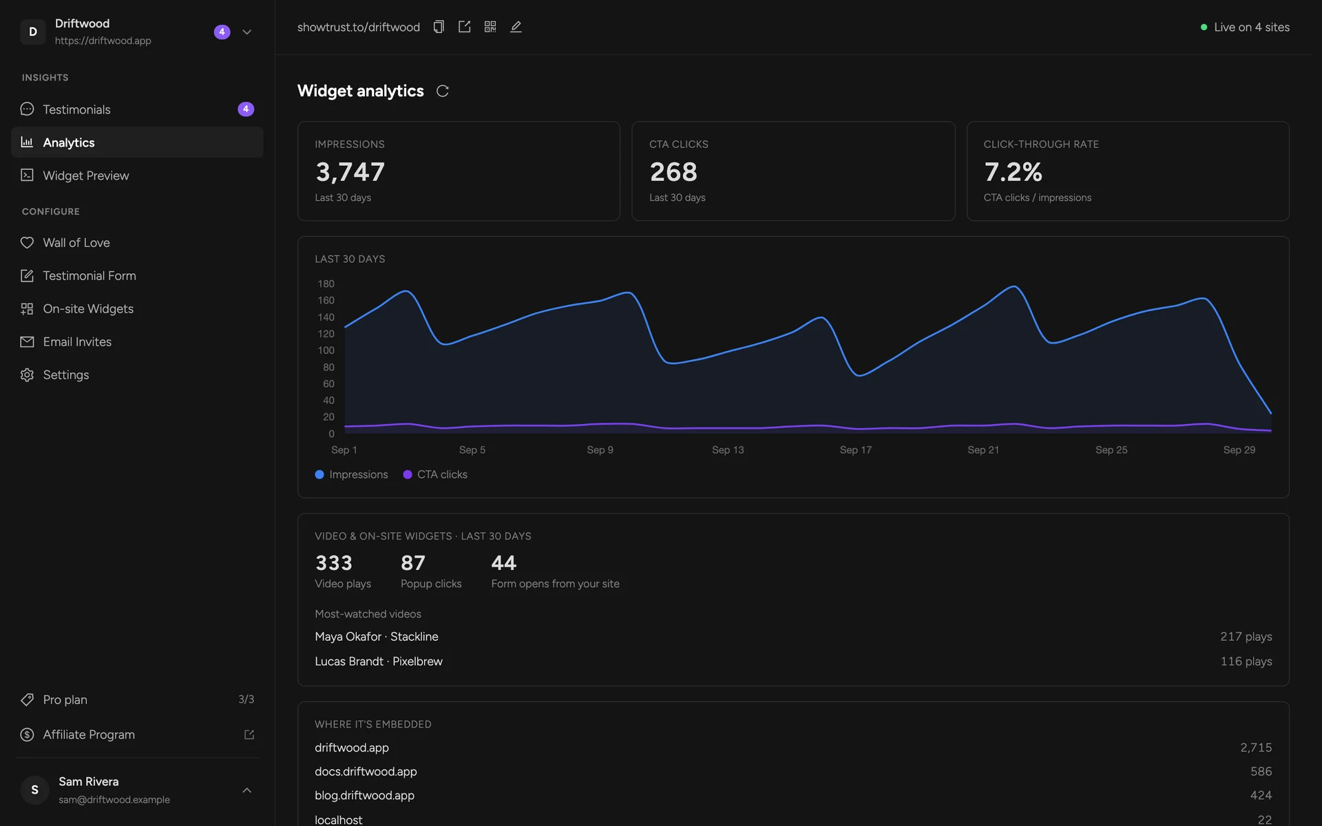Click the Lucas Brandt · Pixelbrew video row

pyautogui.click(x=793, y=661)
